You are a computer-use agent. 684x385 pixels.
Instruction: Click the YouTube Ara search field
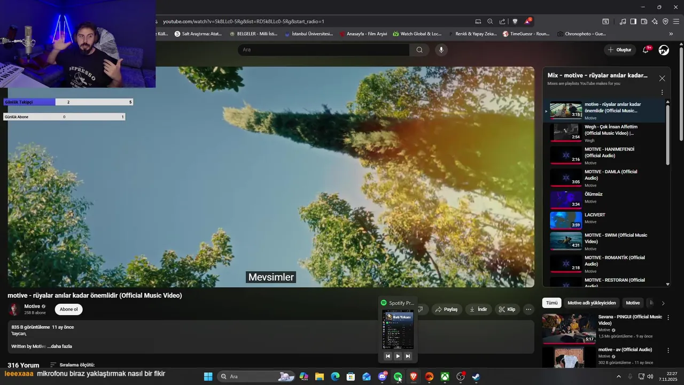[323, 50]
